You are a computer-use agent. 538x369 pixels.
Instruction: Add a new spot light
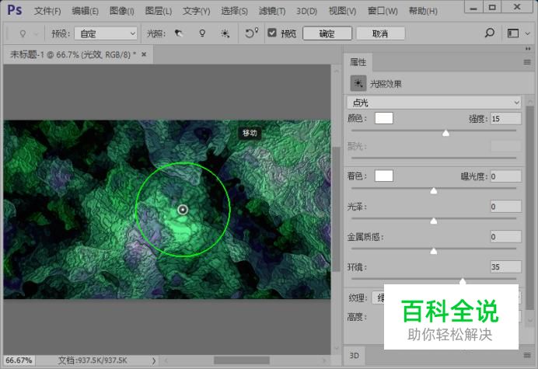(x=179, y=33)
